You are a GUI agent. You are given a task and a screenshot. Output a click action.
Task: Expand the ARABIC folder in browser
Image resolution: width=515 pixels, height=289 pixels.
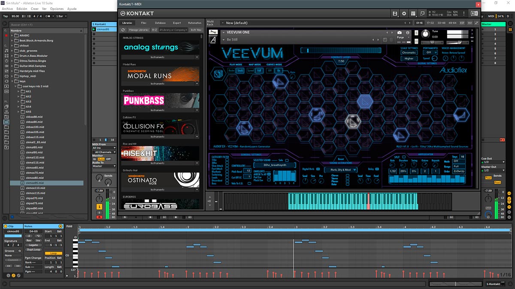[12, 36]
